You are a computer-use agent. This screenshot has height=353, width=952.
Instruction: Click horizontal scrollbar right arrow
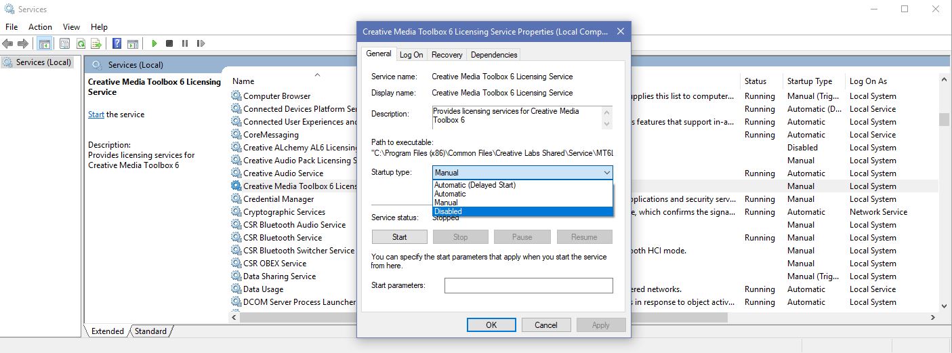point(932,317)
